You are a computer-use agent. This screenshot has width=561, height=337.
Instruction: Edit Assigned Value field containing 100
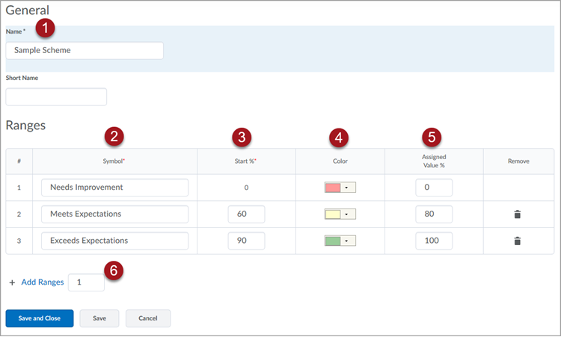point(434,241)
